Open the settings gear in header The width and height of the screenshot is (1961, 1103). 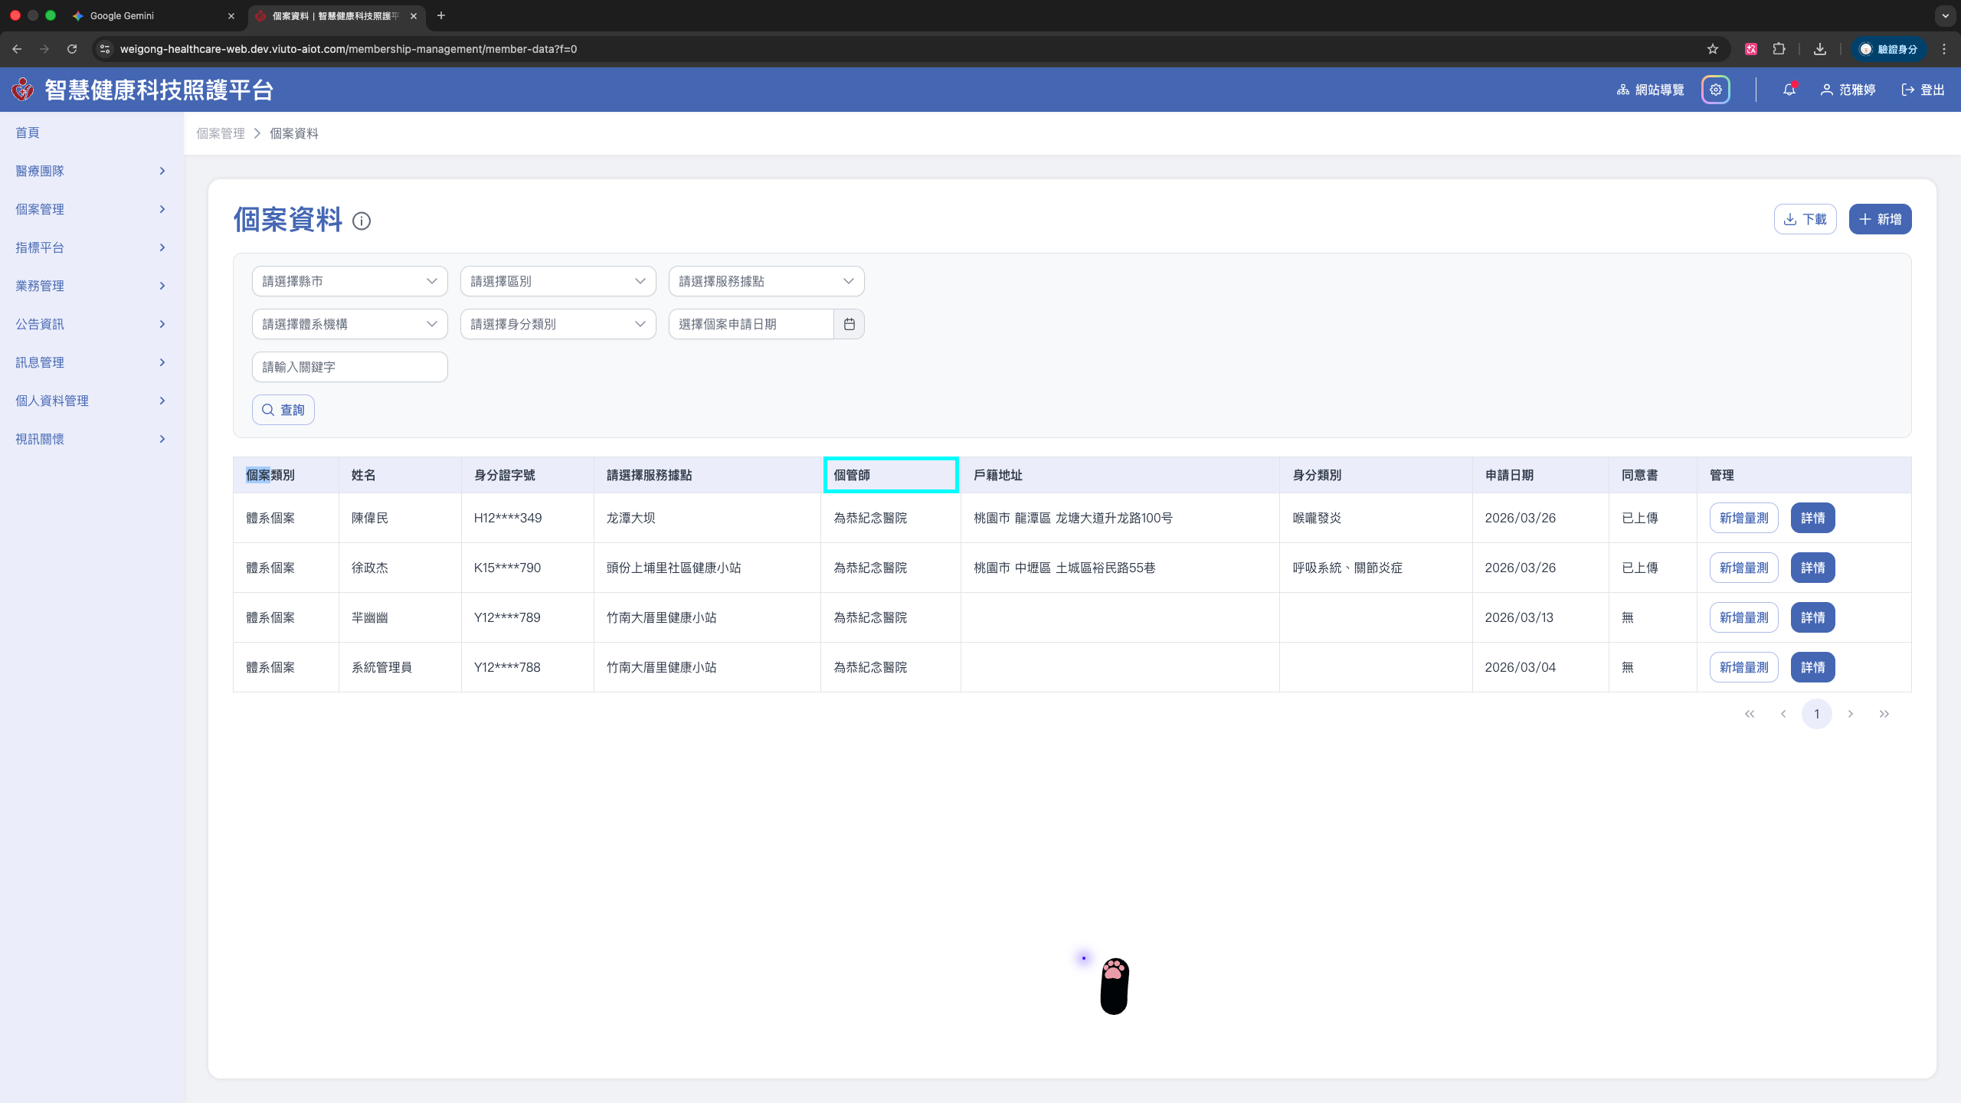(x=1716, y=90)
